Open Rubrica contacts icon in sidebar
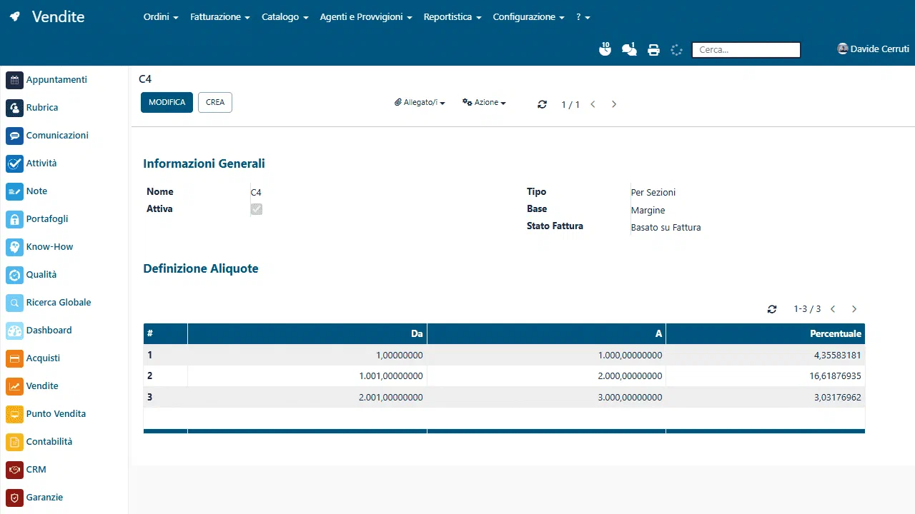The width and height of the screenshot is (915, 514). coord(15,108)
